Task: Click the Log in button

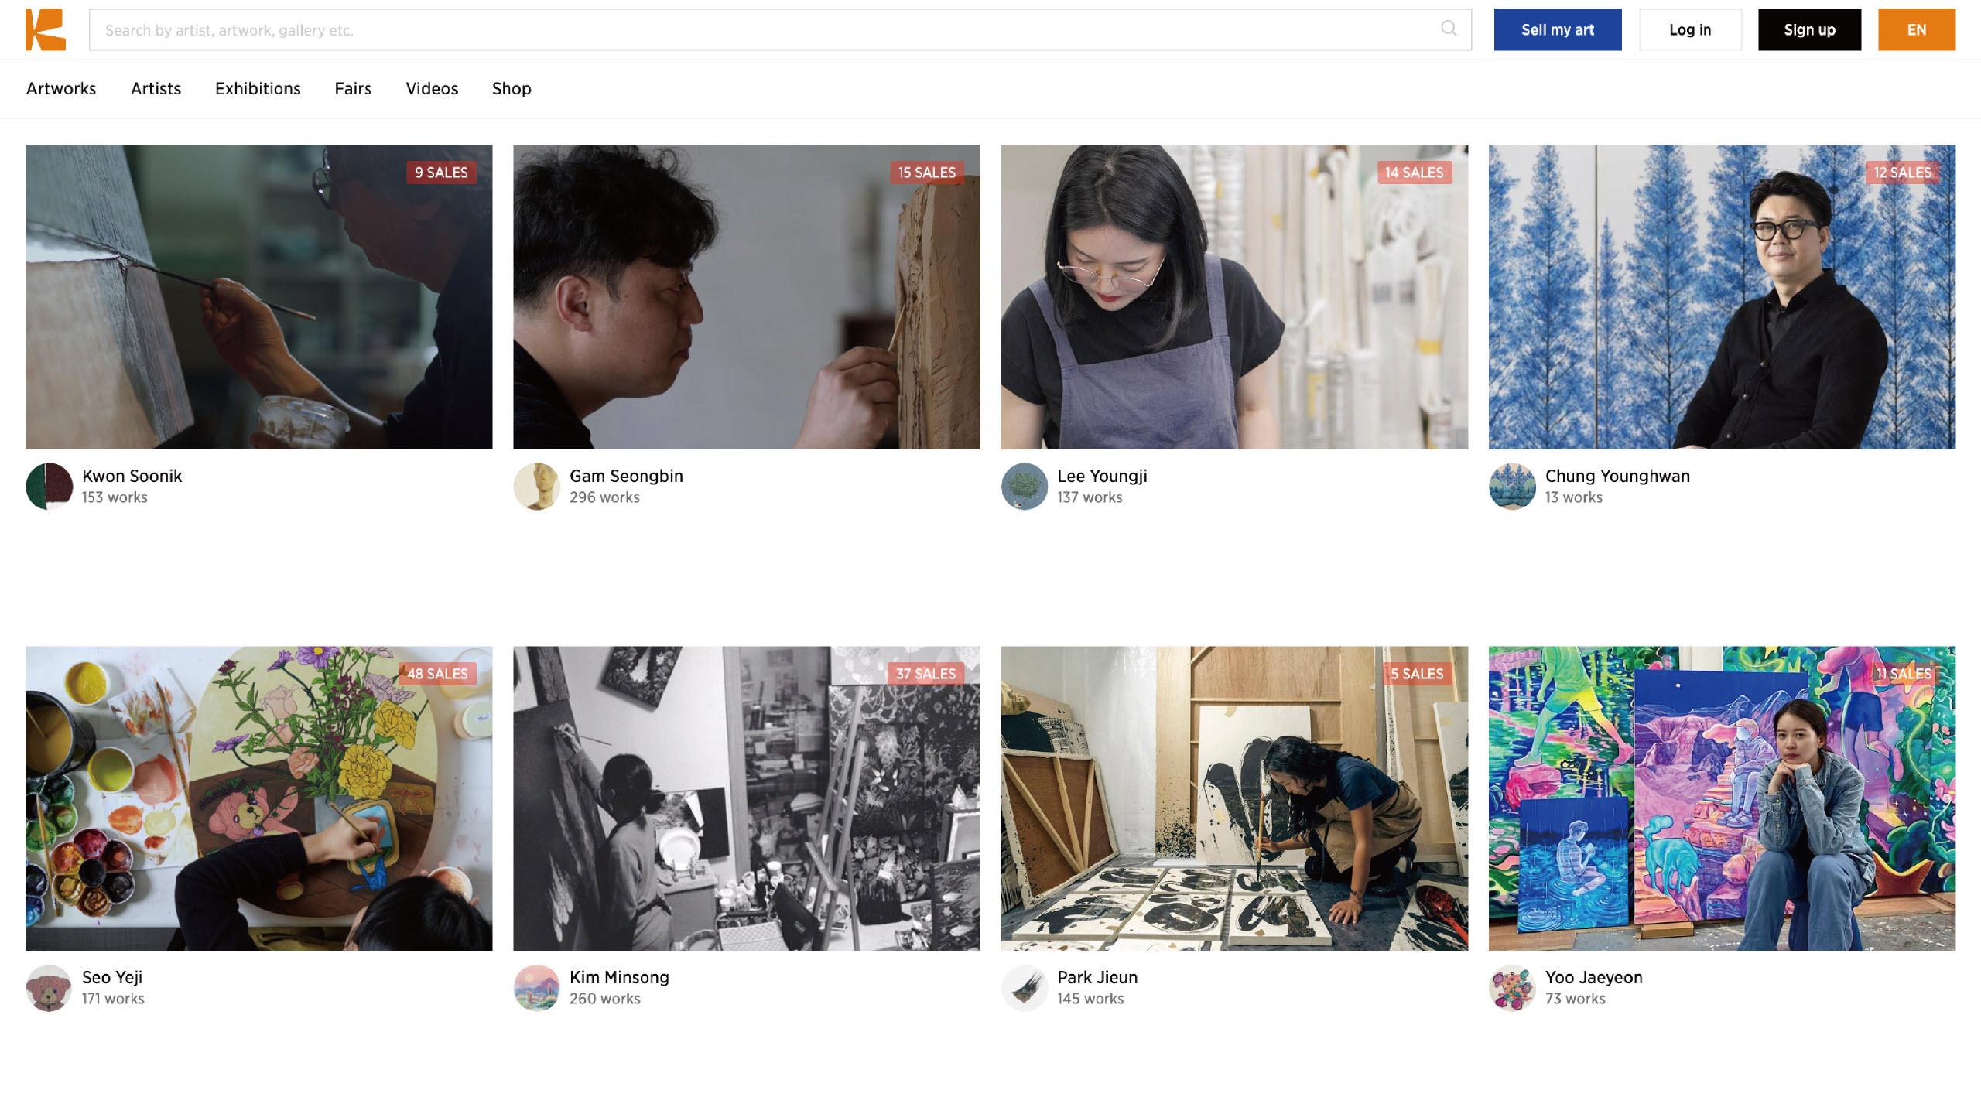Action: point(1690,29)
